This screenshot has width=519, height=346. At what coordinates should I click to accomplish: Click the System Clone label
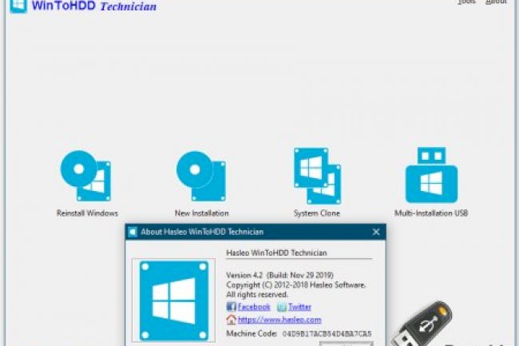pyautogui.click(x=317, y=213)
